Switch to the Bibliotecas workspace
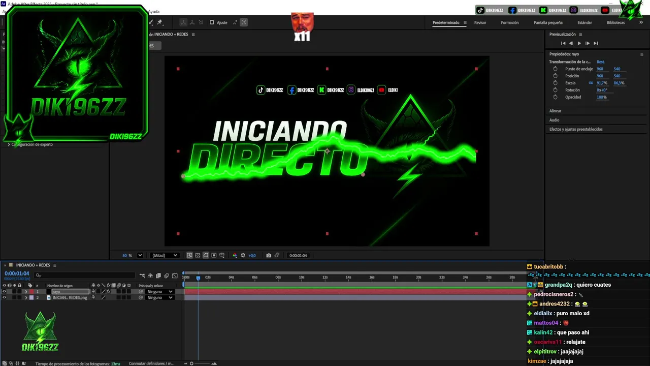 coord(616,22)
